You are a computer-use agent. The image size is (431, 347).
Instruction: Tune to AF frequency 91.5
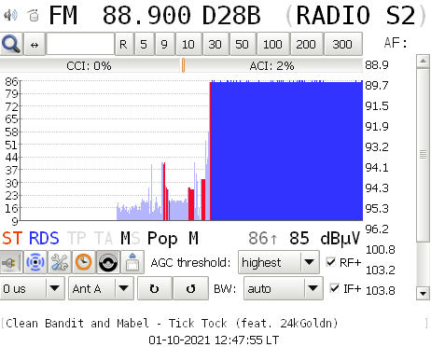[x=377, y=106]
